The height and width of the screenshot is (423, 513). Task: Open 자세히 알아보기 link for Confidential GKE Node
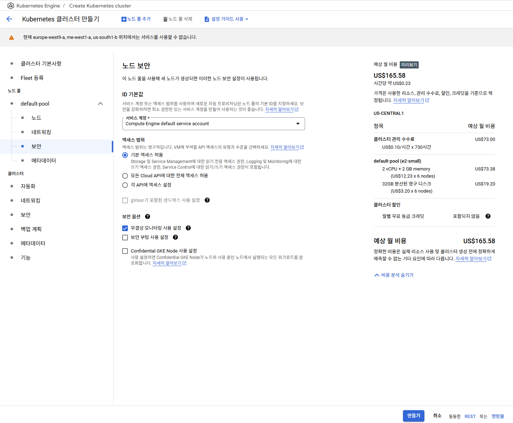(169, 263)
